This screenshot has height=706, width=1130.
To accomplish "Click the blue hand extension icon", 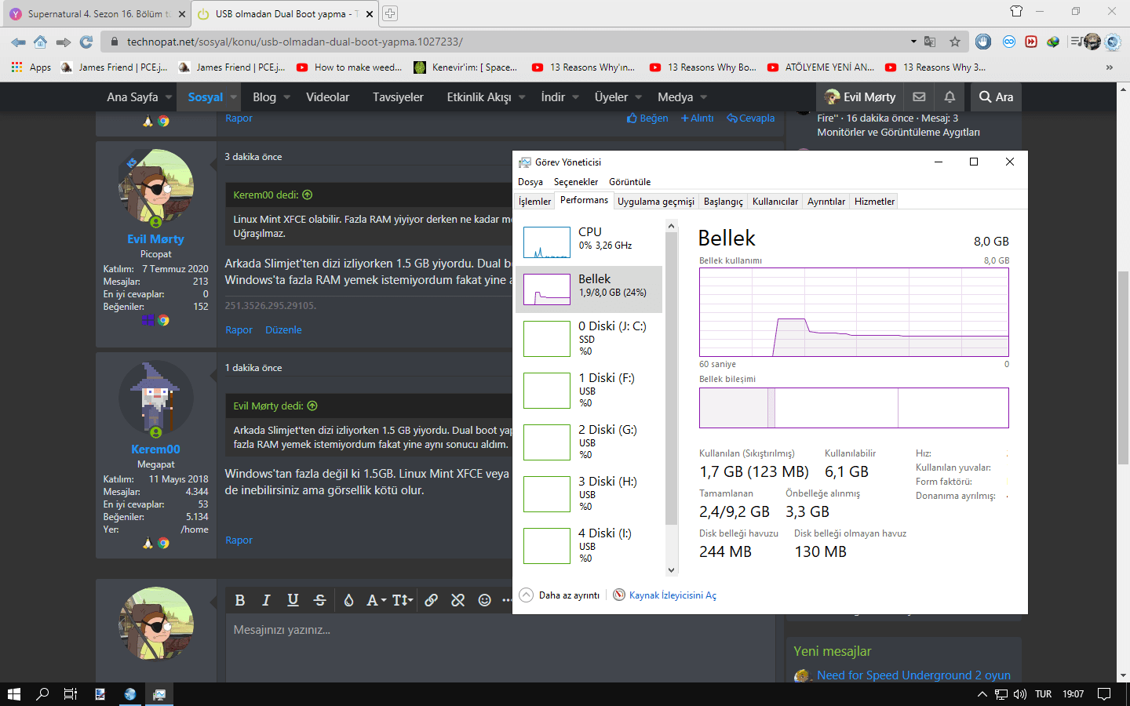I will (983, 42).
